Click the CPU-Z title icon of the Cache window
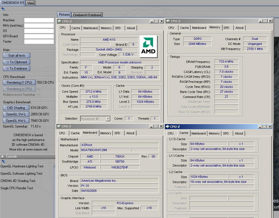The height and width of the screenshot is (218, 279). point(168,126)
